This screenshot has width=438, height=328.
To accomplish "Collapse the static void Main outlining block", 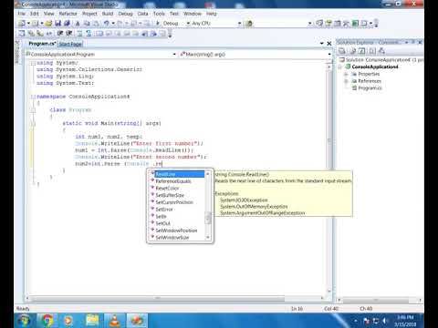I will coord(33,124).
